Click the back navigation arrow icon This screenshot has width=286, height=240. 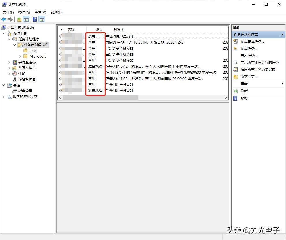(x=4, y=19)
